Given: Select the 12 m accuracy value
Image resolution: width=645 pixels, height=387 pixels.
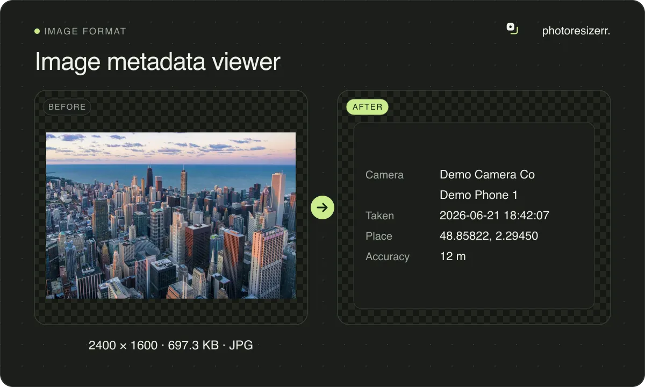Looking at the screenshot, I should point(453,256).
